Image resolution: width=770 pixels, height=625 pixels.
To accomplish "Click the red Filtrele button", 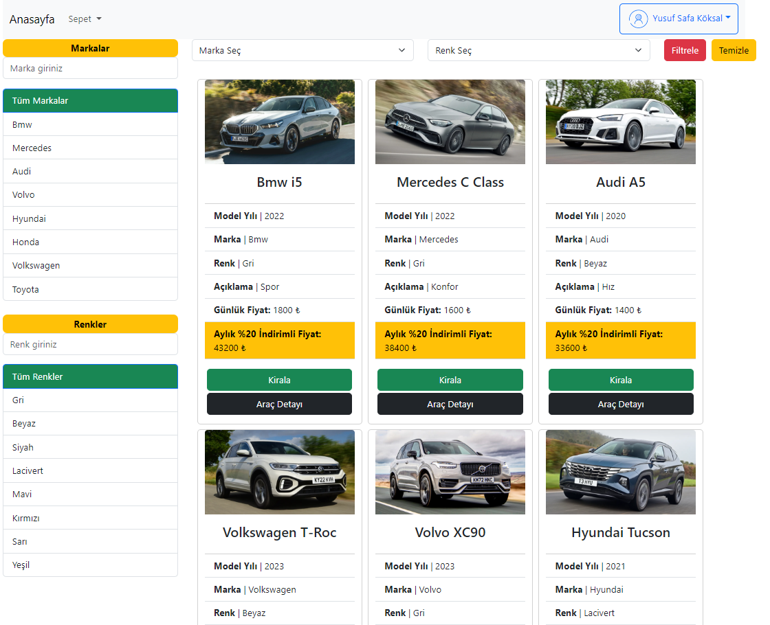I will tap(685, 50).
